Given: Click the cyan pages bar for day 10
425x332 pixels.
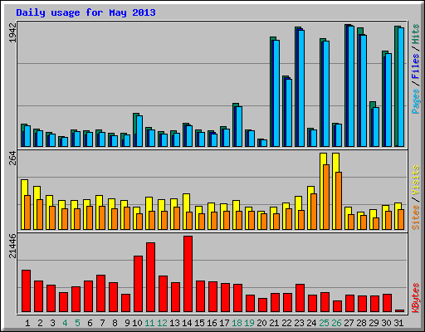Looking at the screenshot, I should coord(139,131).
